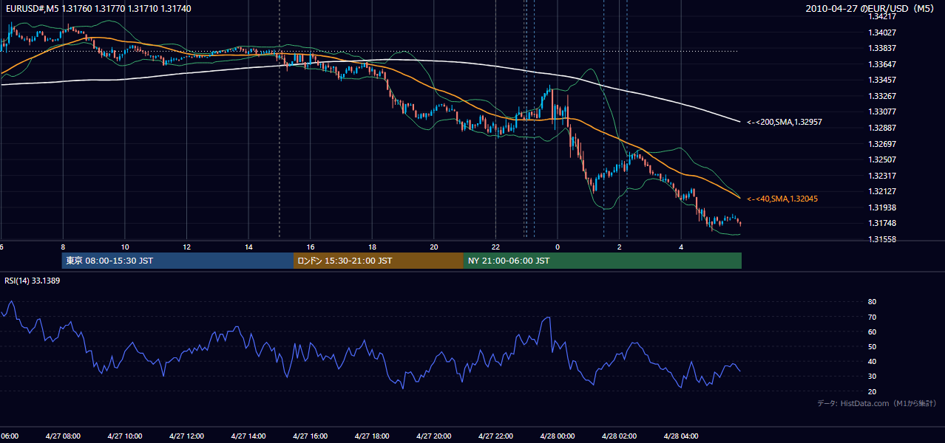Click price axis label 1.32127
This screenshot has width=945, height=443.
click(882, 191)
